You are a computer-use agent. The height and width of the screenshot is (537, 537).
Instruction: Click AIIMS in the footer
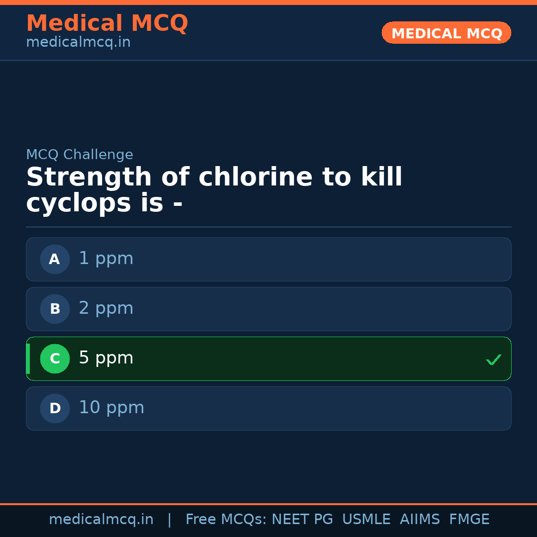pyautogui.click(x=420, y=520)
